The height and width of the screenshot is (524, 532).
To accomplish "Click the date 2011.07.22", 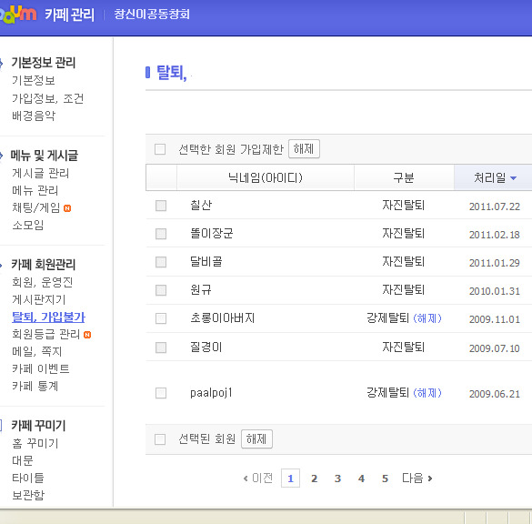I will coord(495,207).
